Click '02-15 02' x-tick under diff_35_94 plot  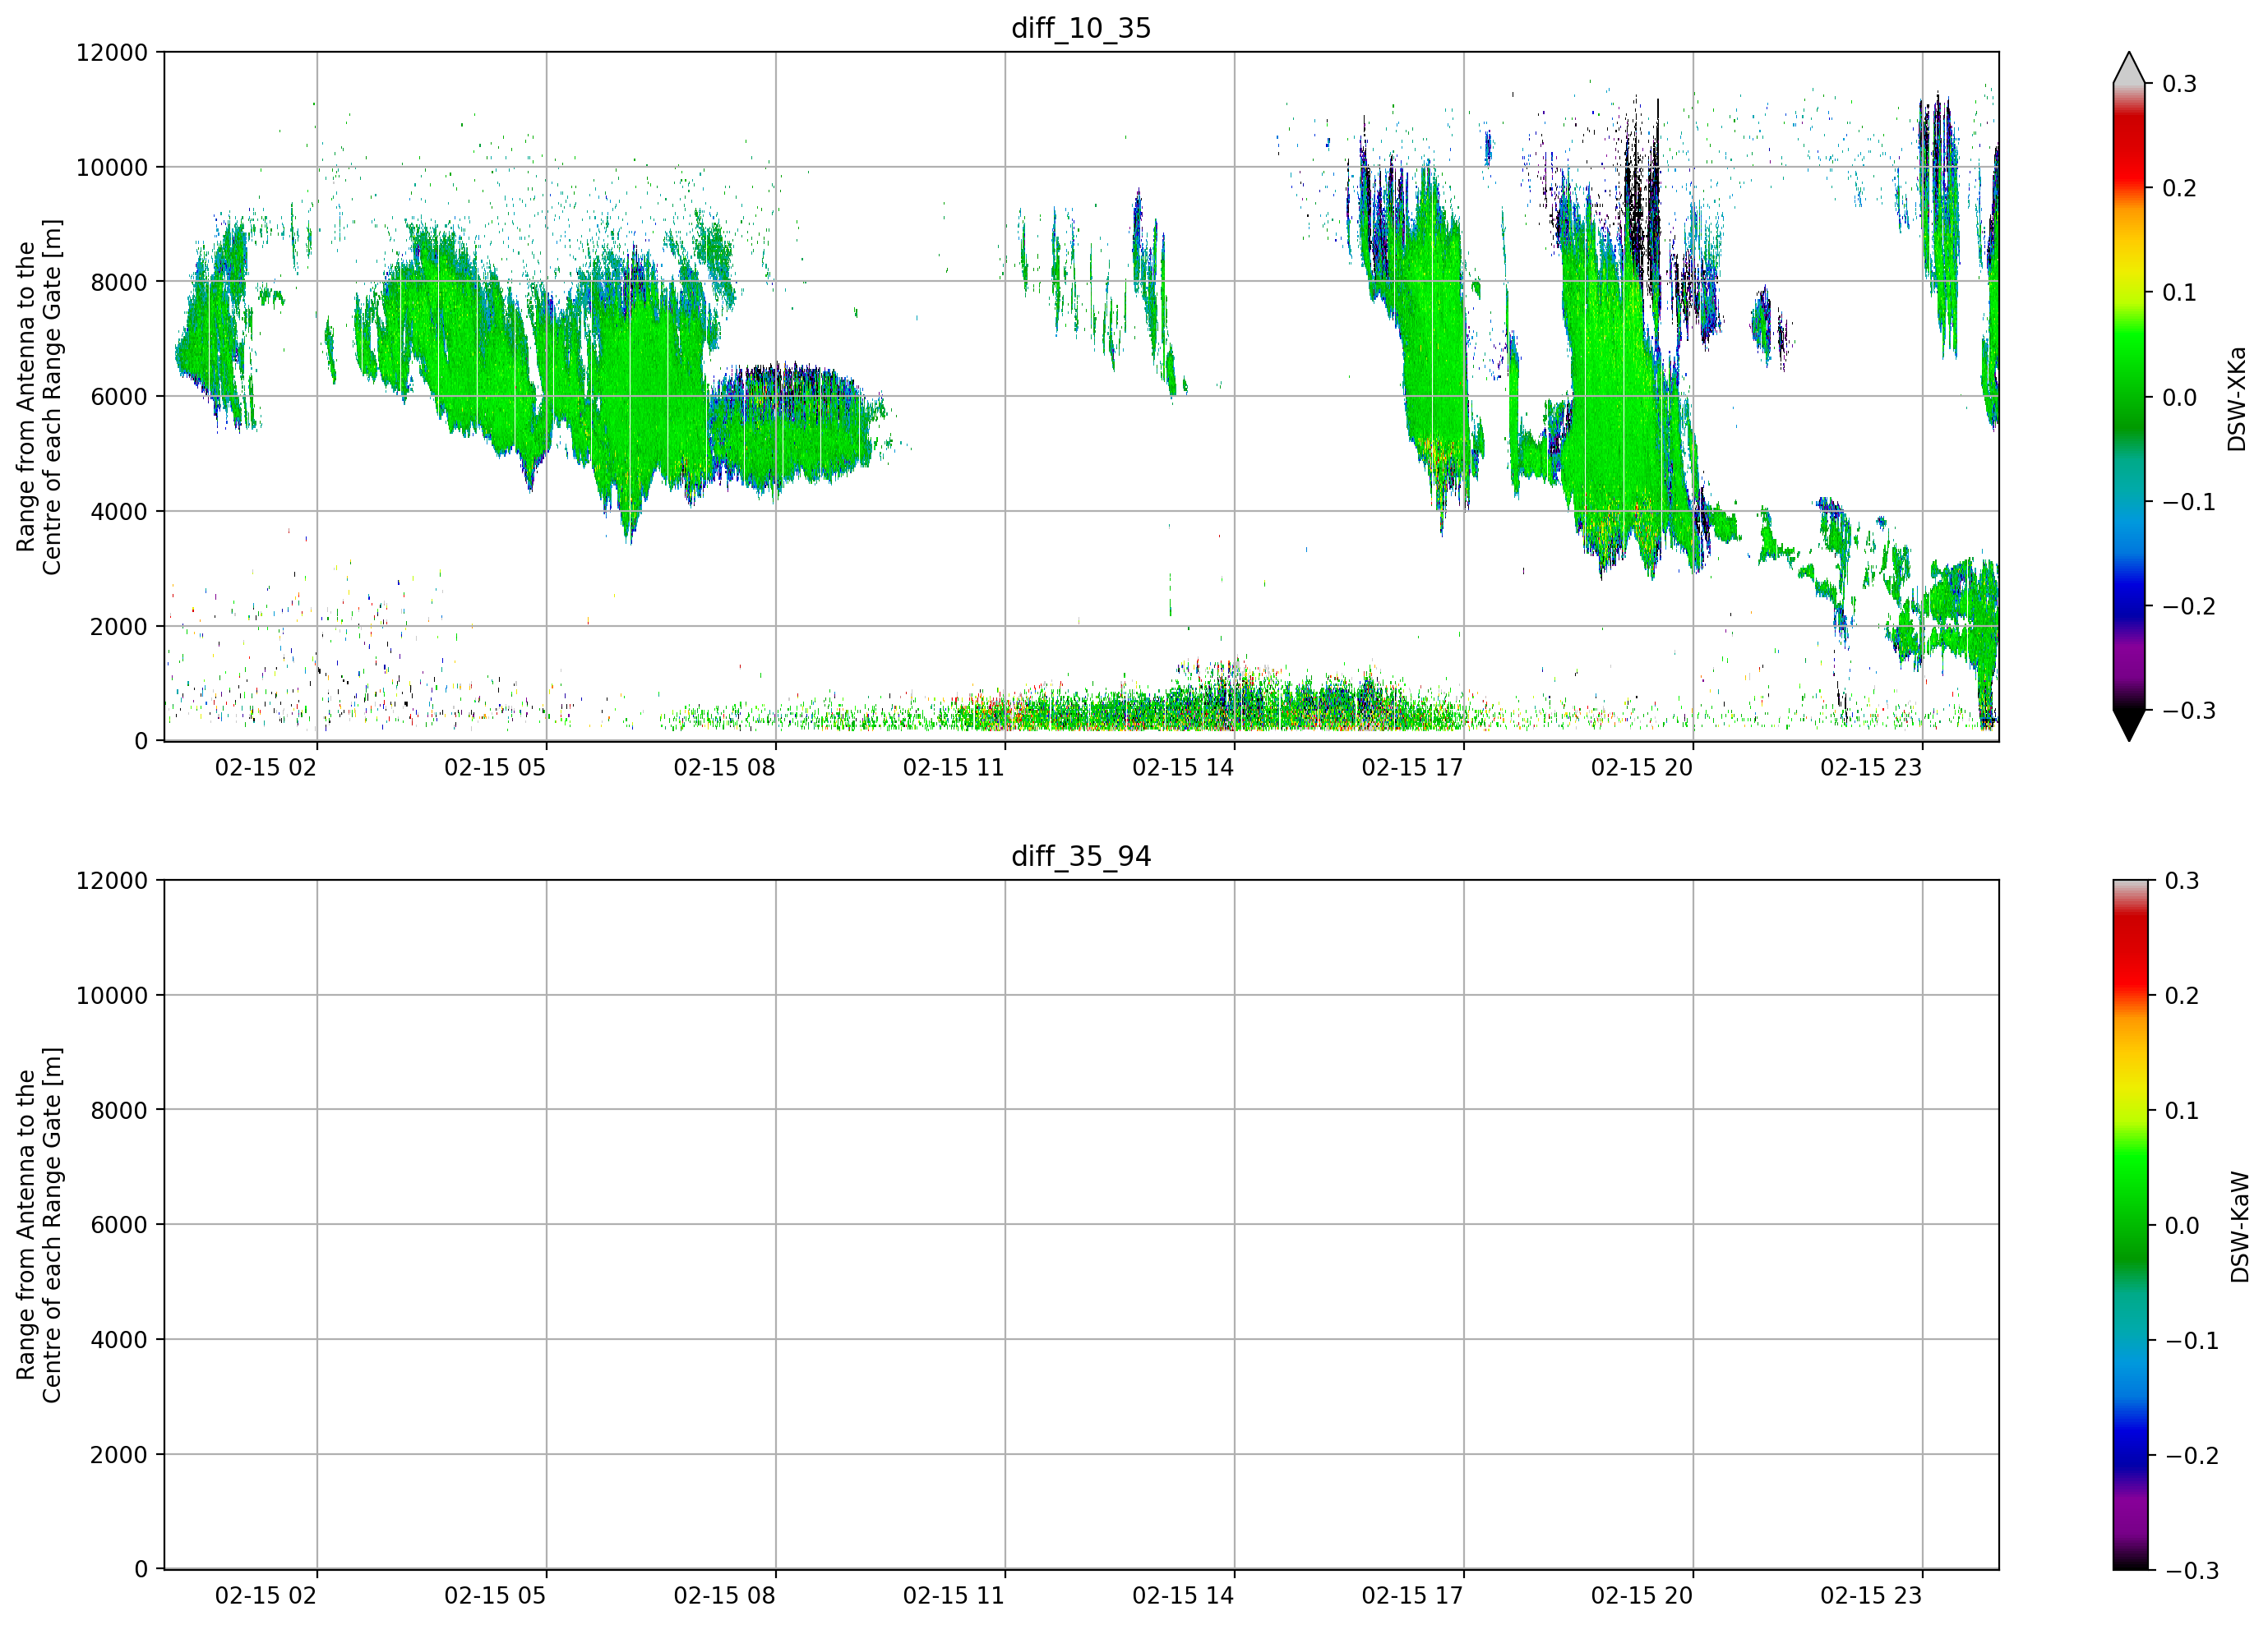point(266,1596)
